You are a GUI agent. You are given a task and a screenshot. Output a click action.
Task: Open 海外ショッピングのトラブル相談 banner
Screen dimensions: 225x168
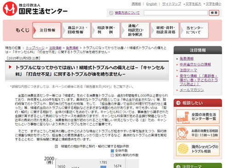(198, 149)
